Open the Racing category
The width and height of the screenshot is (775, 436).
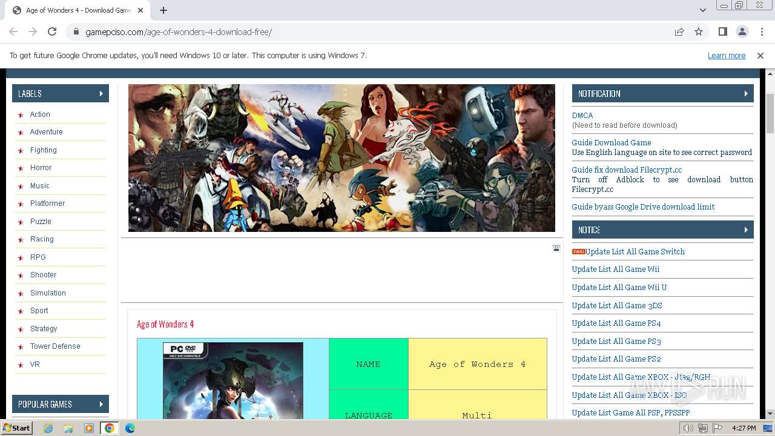(x=42, y=239)
